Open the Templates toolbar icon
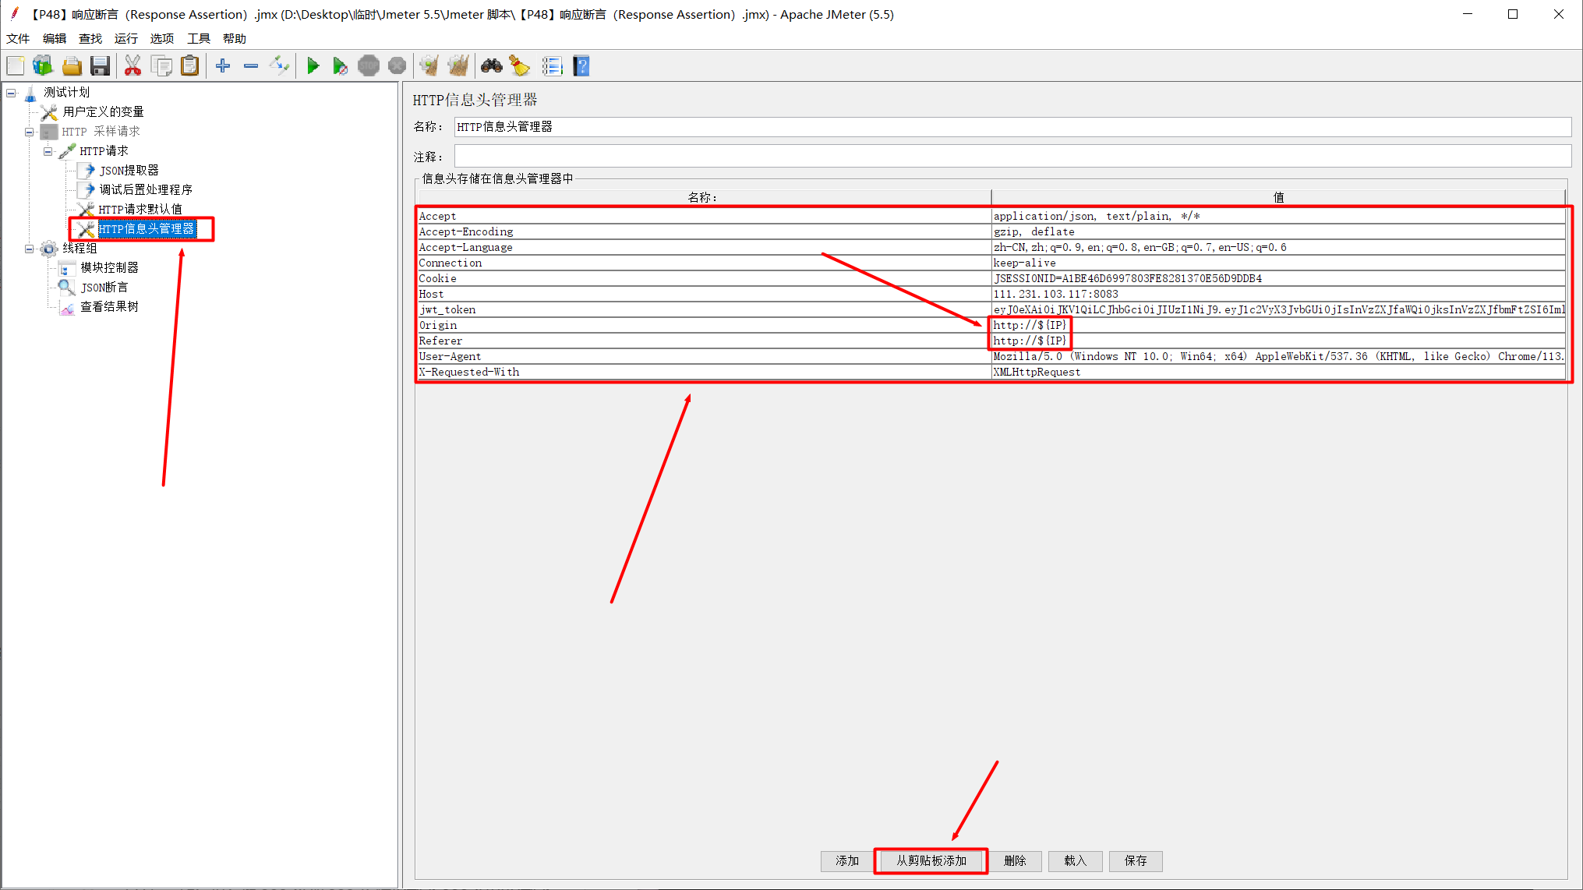The height and width of the screenshot is (890, 1583). 43,66
